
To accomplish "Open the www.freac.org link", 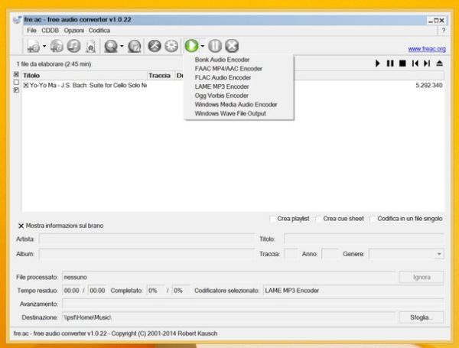I will tap(426, 48).
